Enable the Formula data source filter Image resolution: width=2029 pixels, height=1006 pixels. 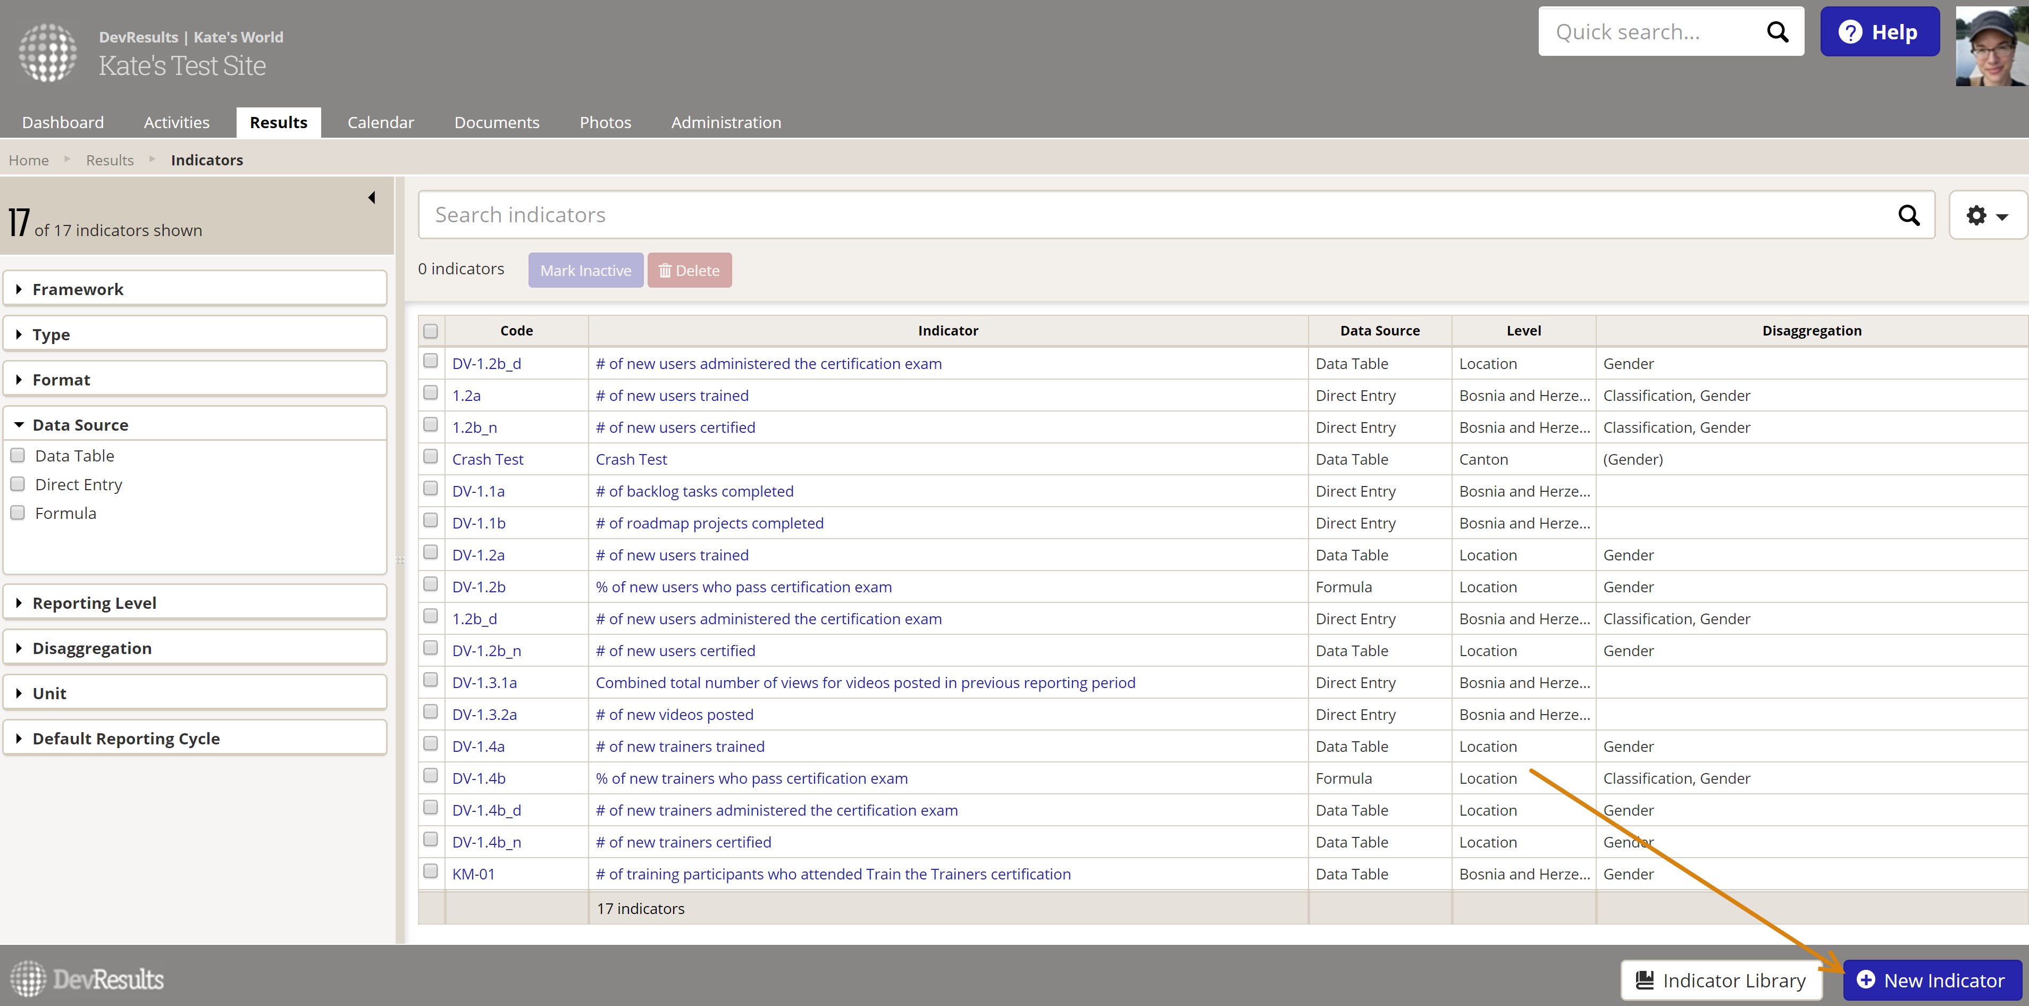18,513
